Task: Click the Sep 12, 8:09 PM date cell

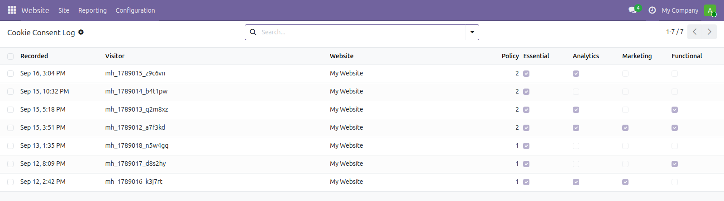Action: click(43, 164)
